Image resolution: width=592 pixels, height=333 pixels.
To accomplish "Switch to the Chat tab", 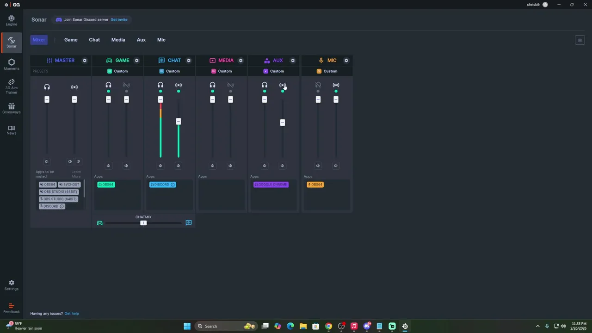I will tap(94, 40).
